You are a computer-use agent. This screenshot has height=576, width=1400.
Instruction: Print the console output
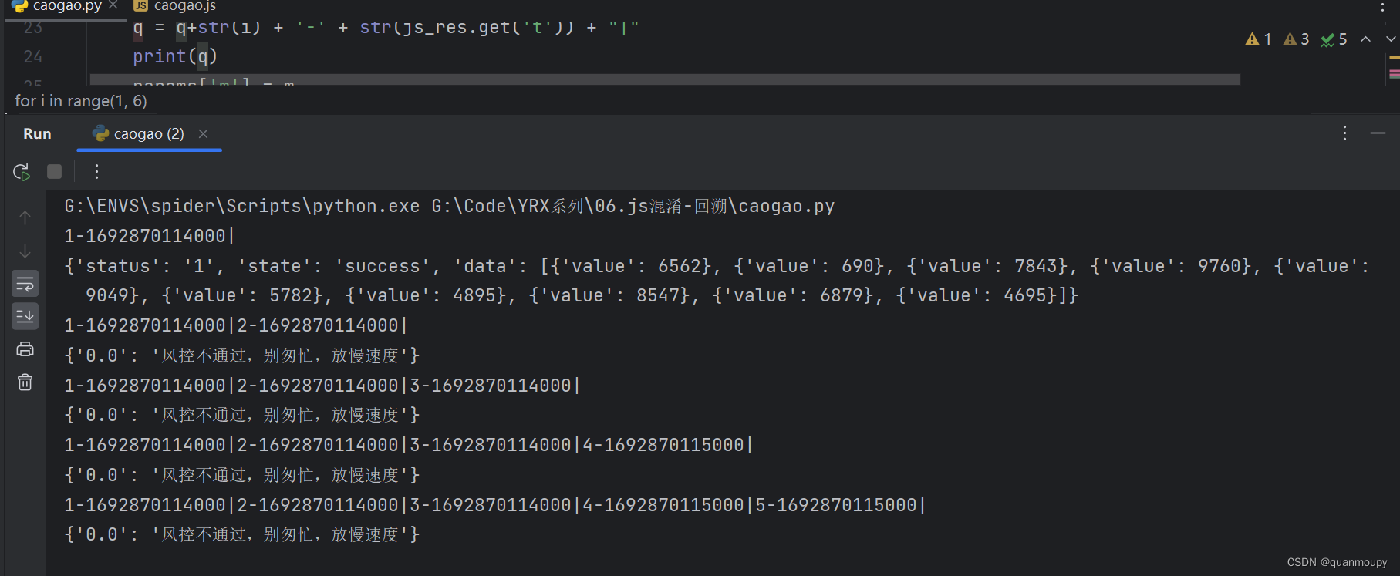coord(25,349)
